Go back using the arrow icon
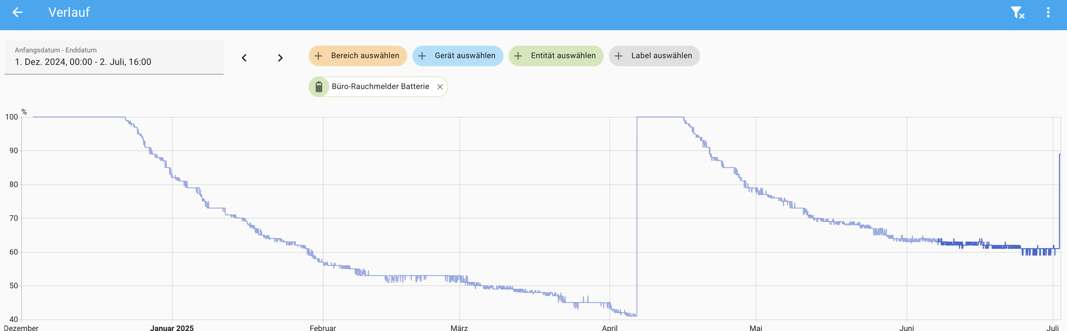1067x331 pixels. (17, 13)
